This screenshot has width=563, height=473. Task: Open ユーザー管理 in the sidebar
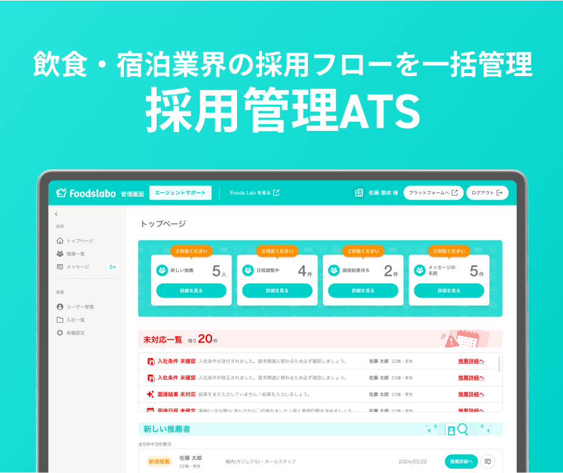click(x=76, y=307)
